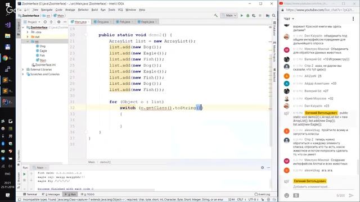Click the Run output horizontal scrollbar
The image size is (360, 202).
point(96,190)
